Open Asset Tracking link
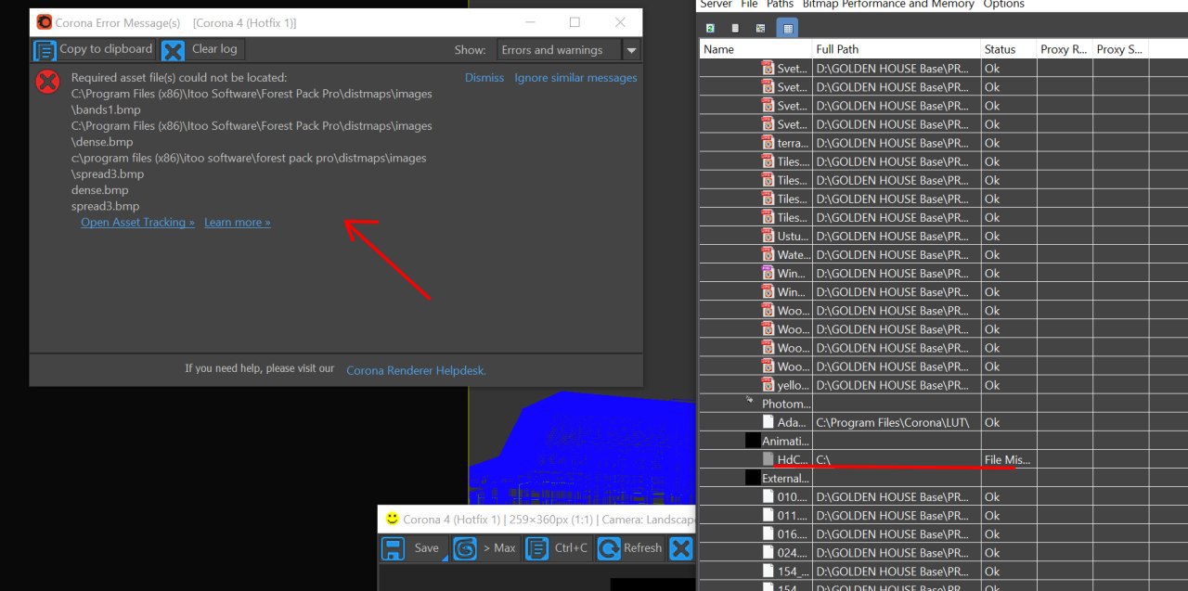The height and width of the screenshot is (591, 1188). pyautogui.click(x=137, y=223)
